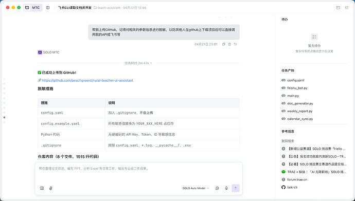This screenshot has width=355, height=201.
Task: Click the GitHub icon beside lark-cli
Action: tap(283, 187)
